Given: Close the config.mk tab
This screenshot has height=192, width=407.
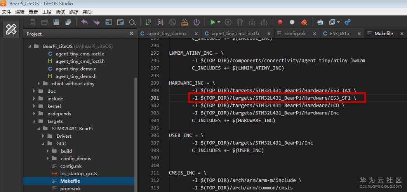Looking at the screenshot, I should pos(314,34).
